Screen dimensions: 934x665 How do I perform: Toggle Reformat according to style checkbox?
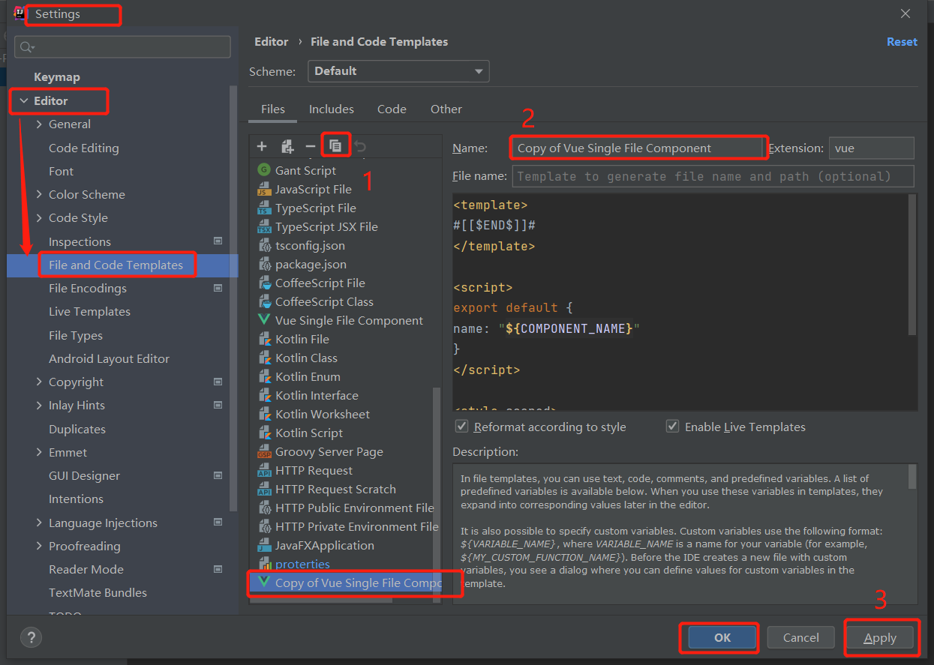coord(462,427)
